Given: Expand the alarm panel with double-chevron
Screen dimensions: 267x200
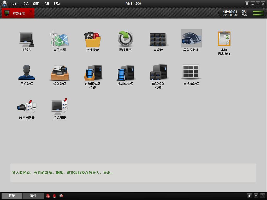Looking at the screenshot, I should point(263,196).
